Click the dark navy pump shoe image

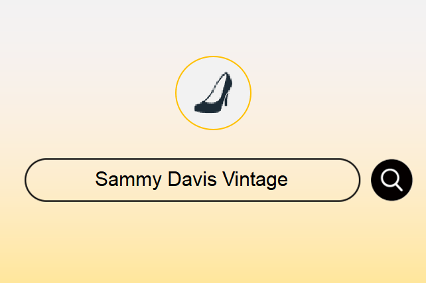click(x=213, y=93)
